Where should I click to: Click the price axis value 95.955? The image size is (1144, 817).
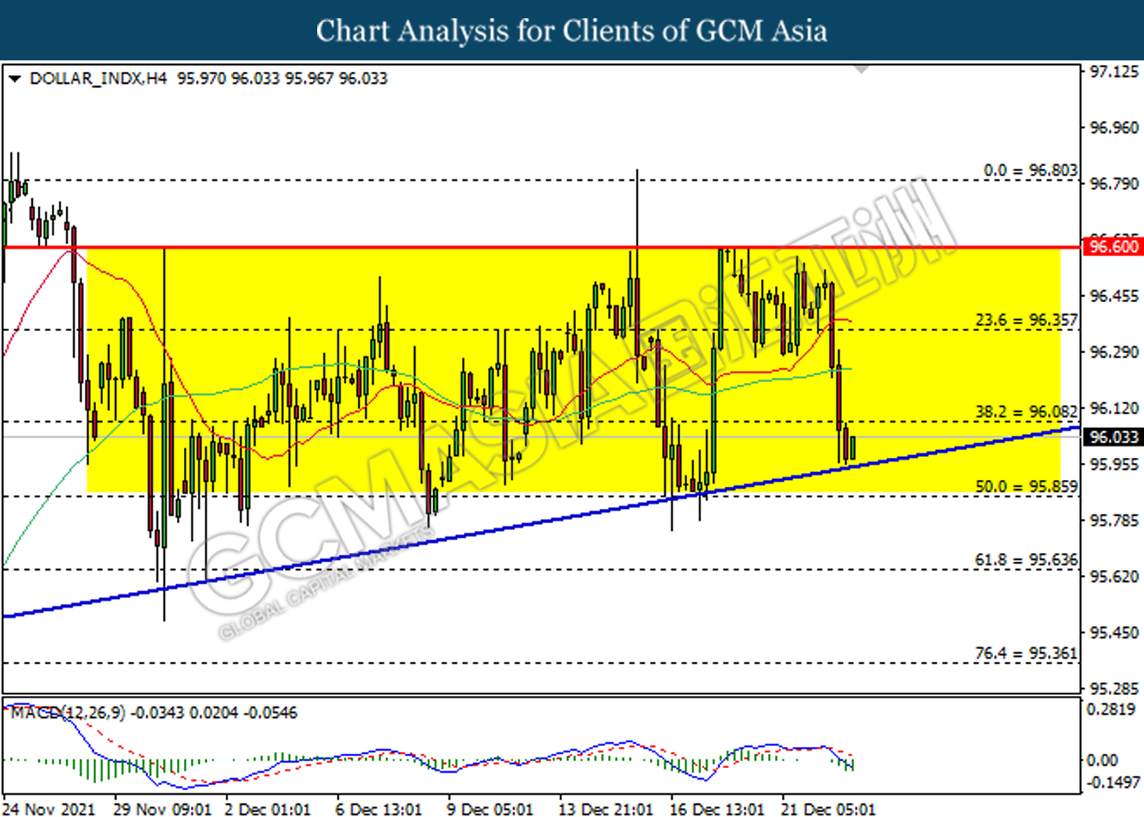pos(1113,465)
